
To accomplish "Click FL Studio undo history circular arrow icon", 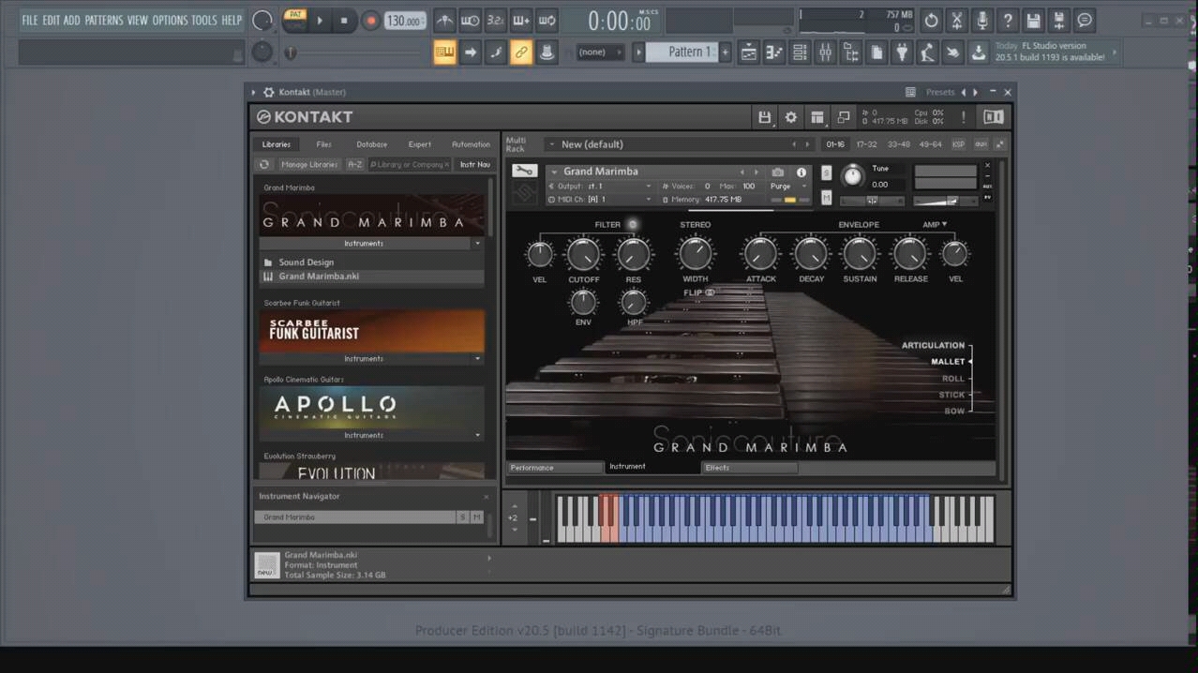I will pos(931,21).
